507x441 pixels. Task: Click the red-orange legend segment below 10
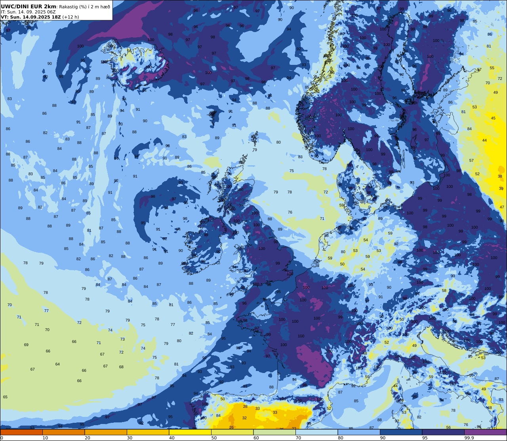tap(21, 432)
